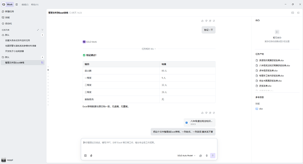Select the 一等奖 row label cell
This screenshot has height=164, width=303.
click(121, 78)
